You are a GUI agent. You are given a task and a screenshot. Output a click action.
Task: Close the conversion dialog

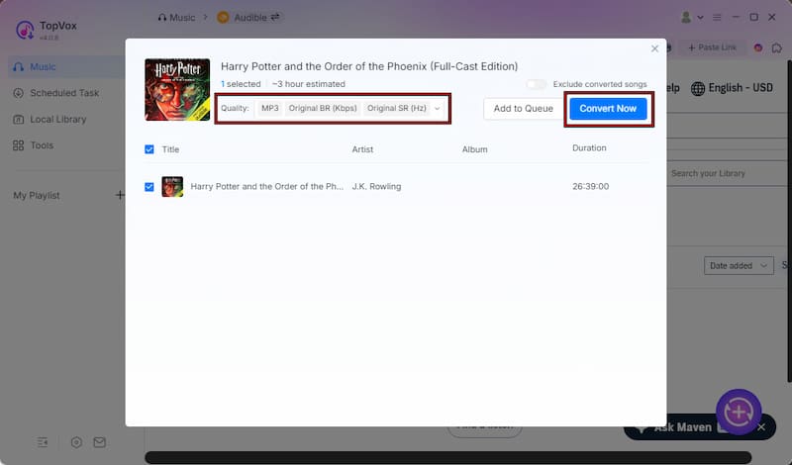654,48
